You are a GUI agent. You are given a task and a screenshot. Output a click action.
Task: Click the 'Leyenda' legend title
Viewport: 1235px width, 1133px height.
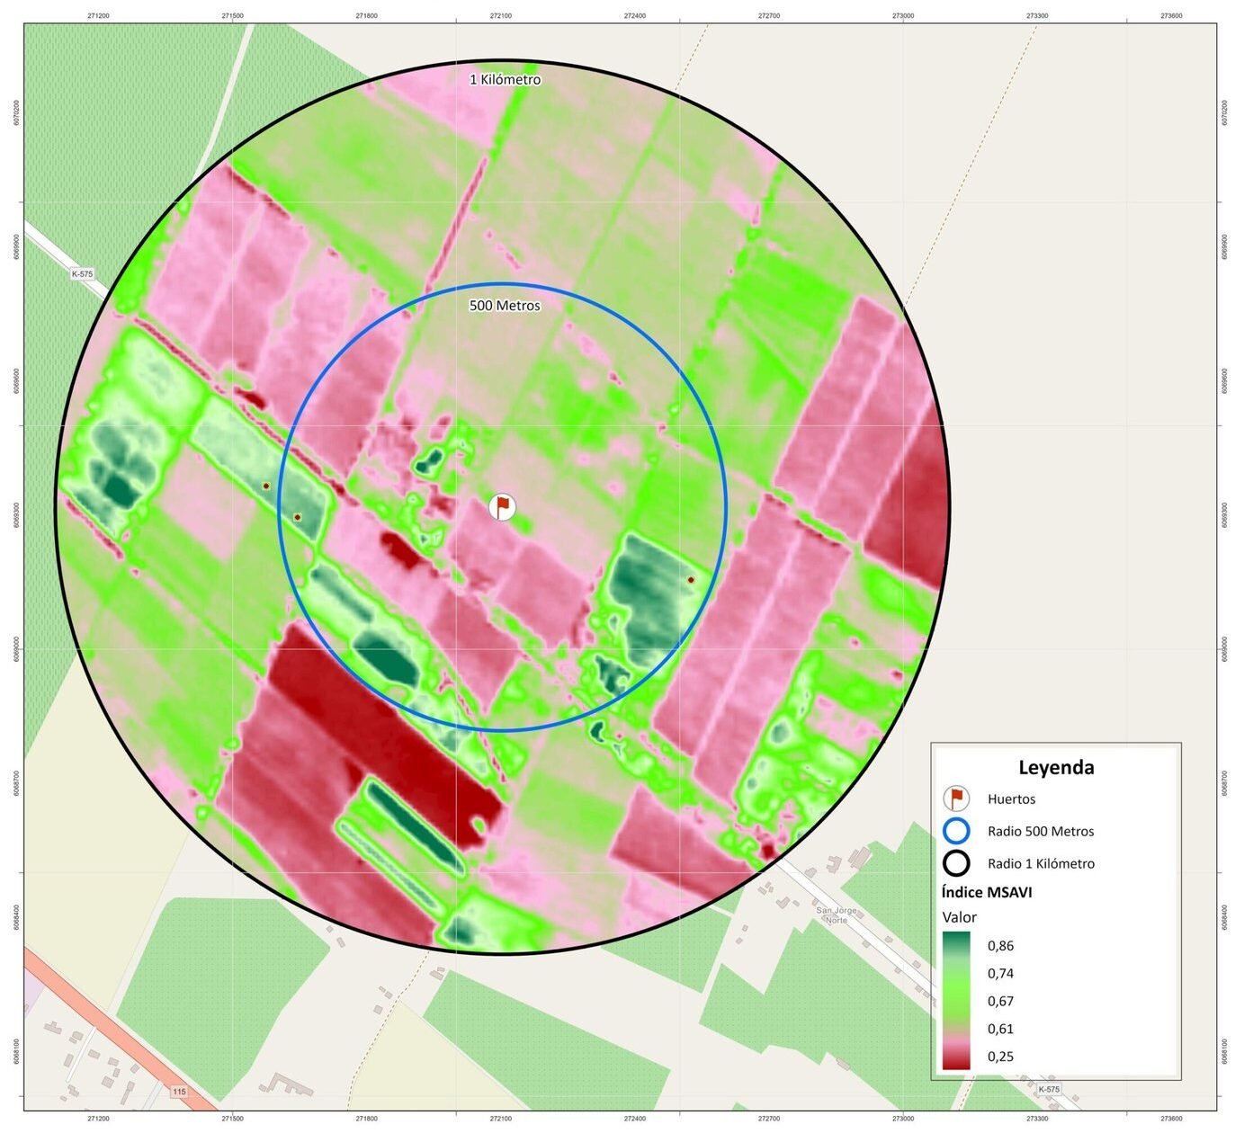pyautogui.click(x=1056, y=767)
